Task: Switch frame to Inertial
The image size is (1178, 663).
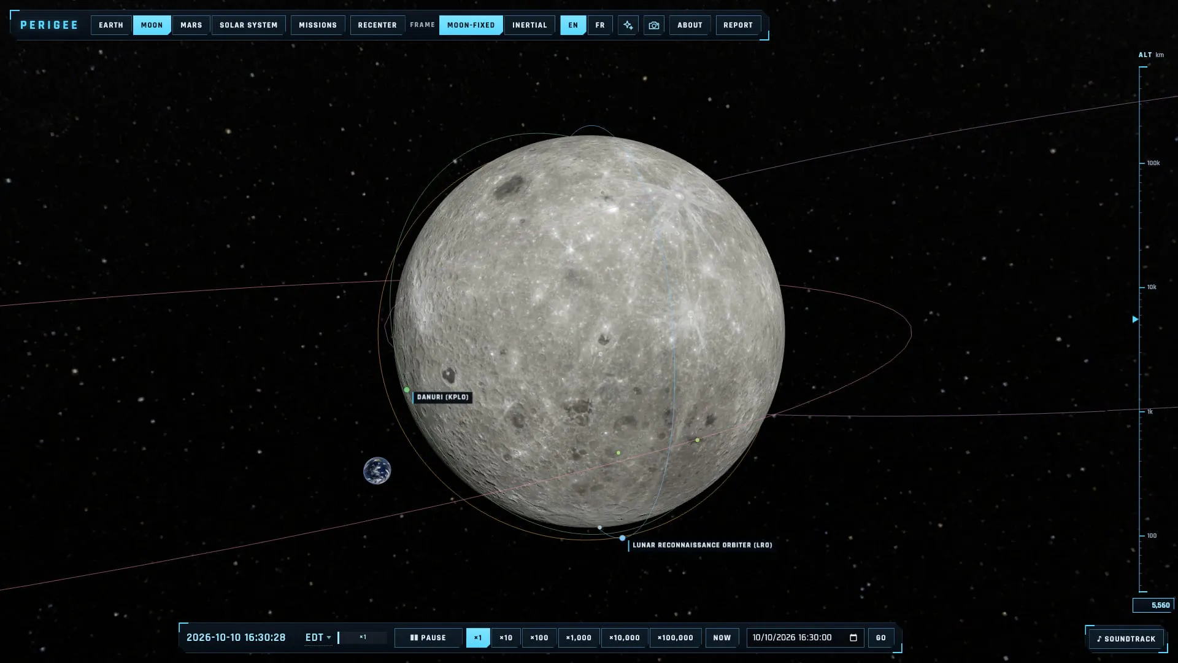Action: pyautogui.click(x=529, y=25)
